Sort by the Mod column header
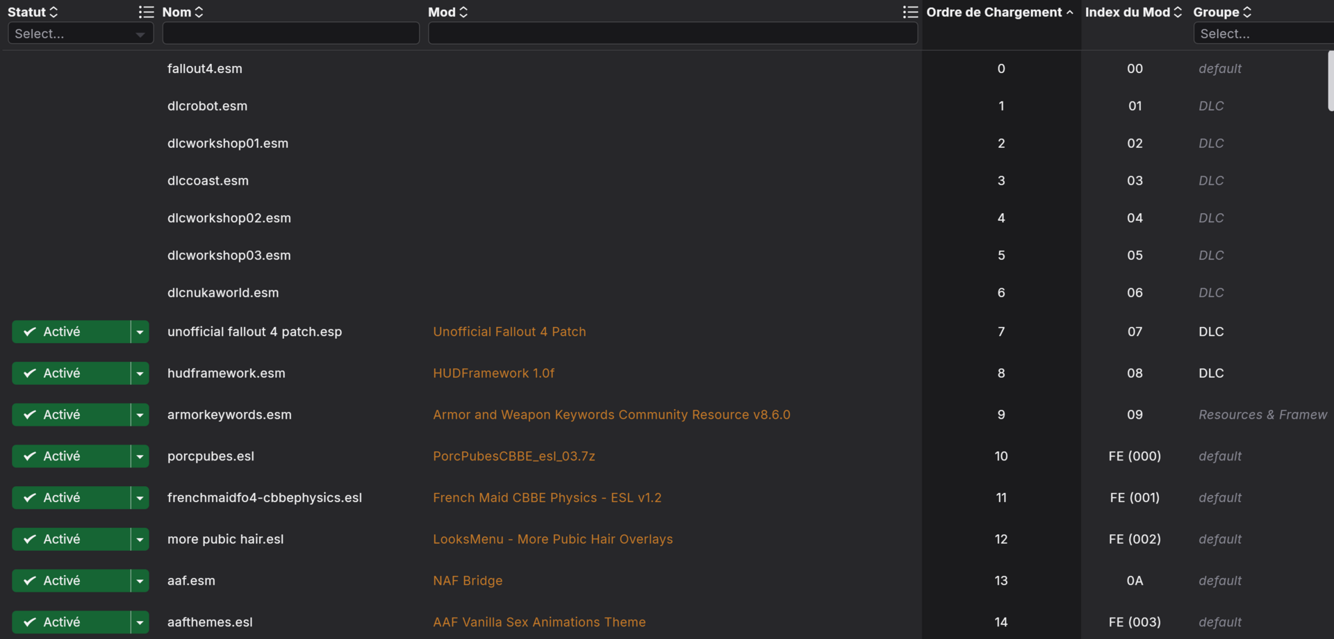Image resolution: width=1334 pixels, height=639 pixels. click(448, 12)
